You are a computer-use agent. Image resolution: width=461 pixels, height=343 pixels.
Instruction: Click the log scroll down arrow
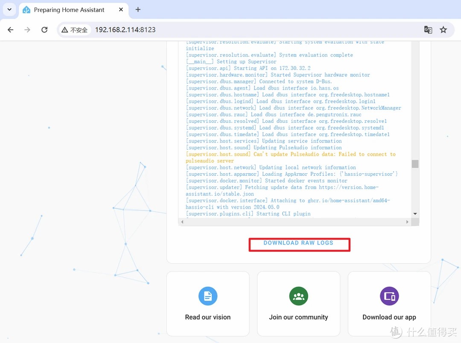(x=415, y=214)
